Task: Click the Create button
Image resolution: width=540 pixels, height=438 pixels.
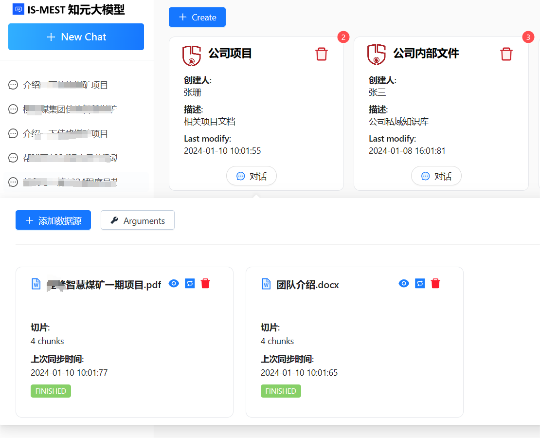Action: (x=197, y=18)
